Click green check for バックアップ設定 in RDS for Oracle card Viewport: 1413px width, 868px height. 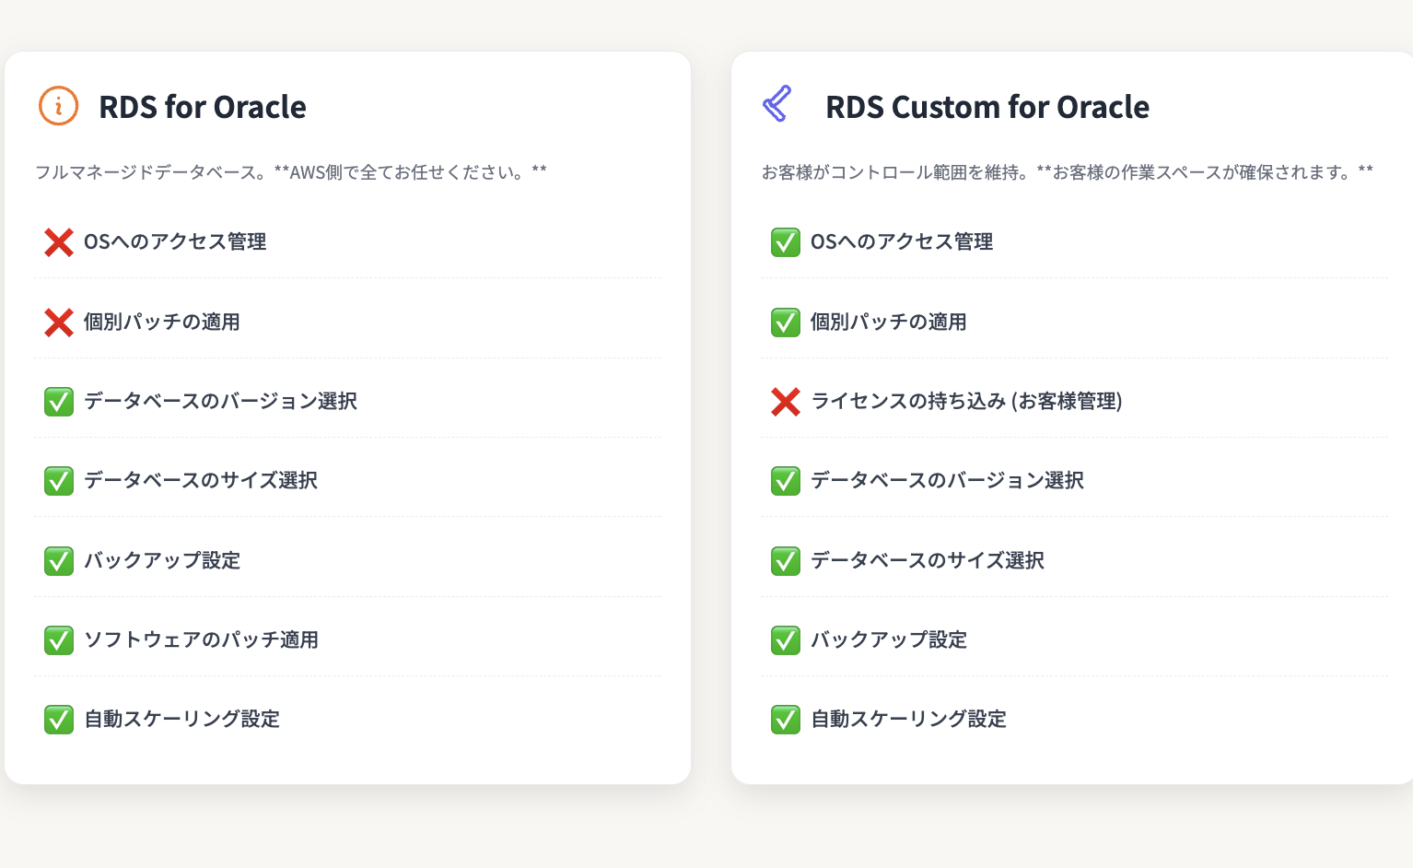click(x=59, y=561)
